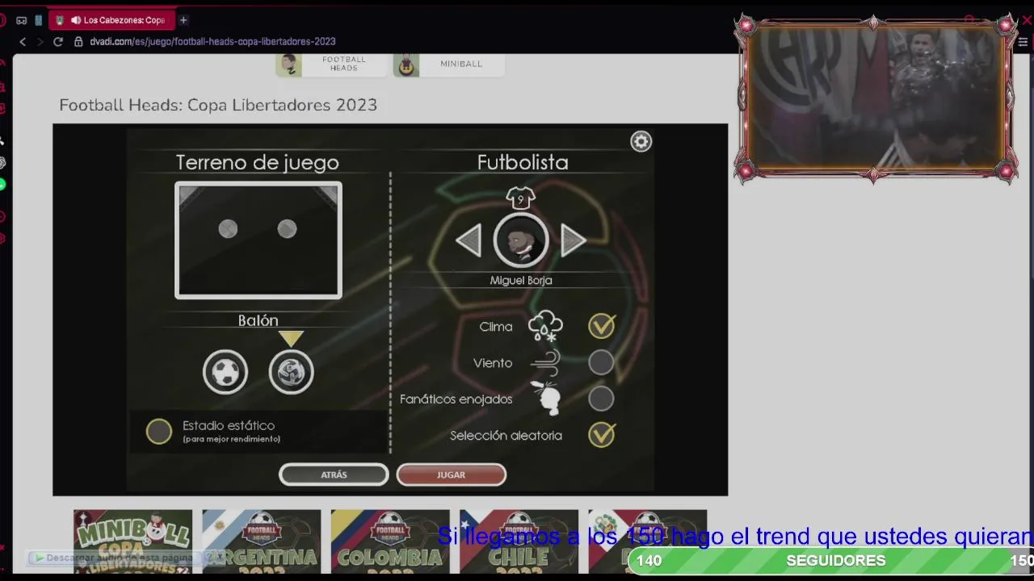Select next footballer with right arrow
1034x581 pixels.
[573, 240]
